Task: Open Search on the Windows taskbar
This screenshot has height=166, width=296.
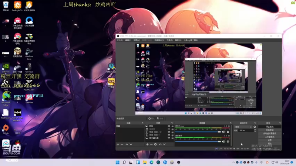Action: pyautogui.click(x=124, y=162)
